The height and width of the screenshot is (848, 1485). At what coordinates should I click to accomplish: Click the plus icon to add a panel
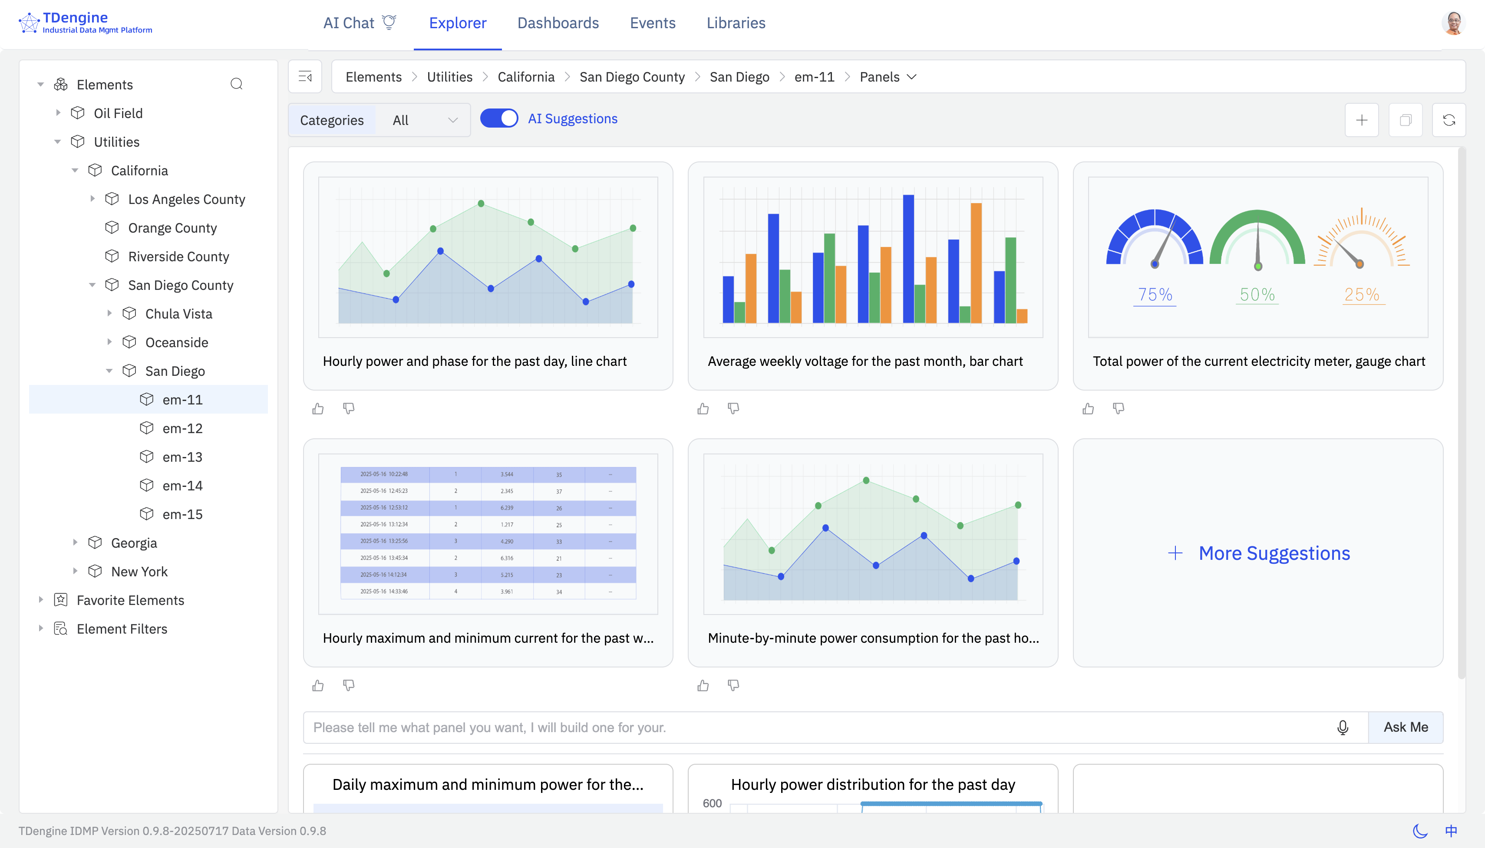pyautogui.click(x=1362, y=120)
